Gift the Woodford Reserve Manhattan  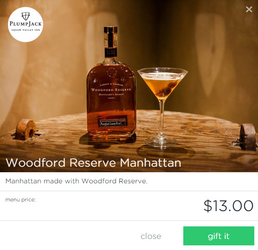(x=219, y=236)
